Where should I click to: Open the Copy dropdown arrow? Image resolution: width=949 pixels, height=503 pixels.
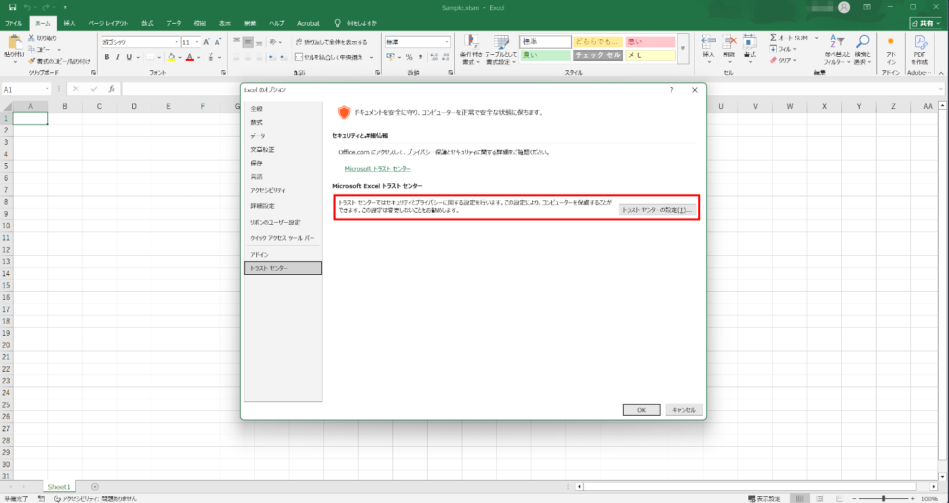[60, 49]
